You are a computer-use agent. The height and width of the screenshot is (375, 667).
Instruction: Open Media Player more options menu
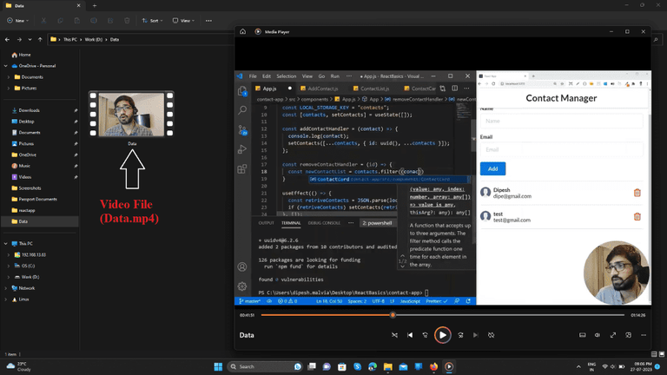coord(644,334)
